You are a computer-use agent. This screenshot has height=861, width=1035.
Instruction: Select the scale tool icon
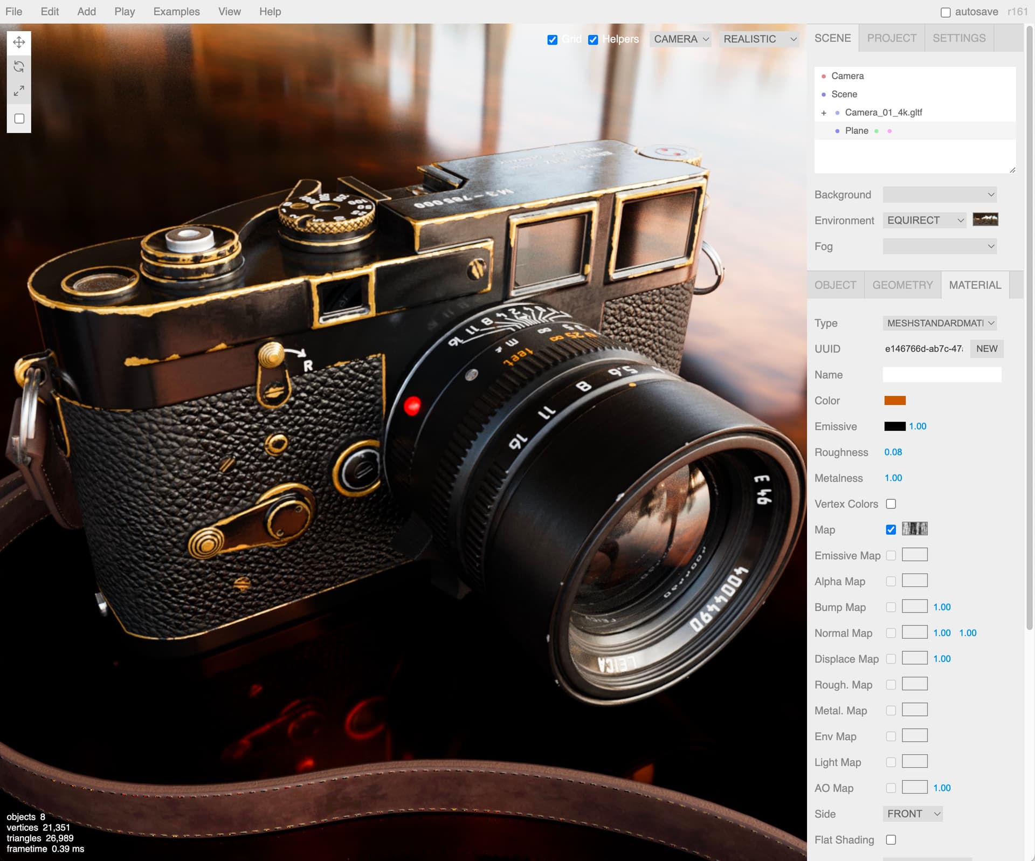click(19, 91)
